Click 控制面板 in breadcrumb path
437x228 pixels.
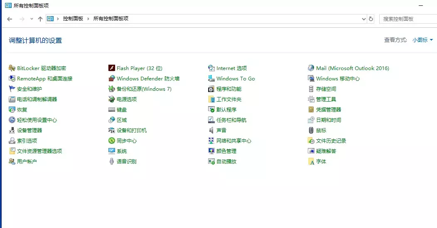pos(73,19)
